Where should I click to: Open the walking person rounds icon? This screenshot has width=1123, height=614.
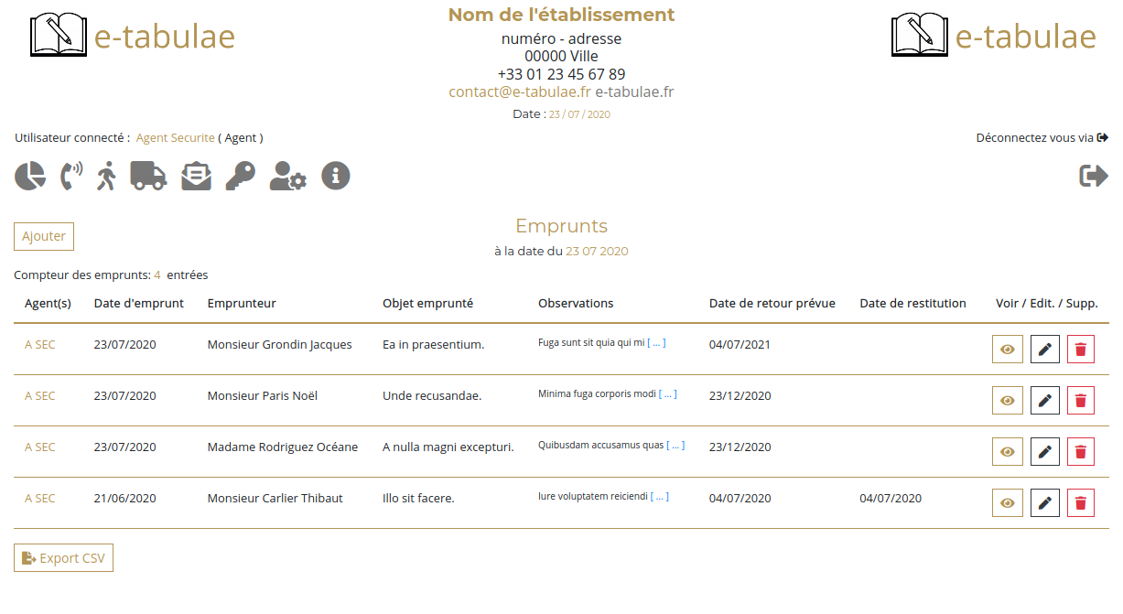pyautogui.click(x=107, y=176)
